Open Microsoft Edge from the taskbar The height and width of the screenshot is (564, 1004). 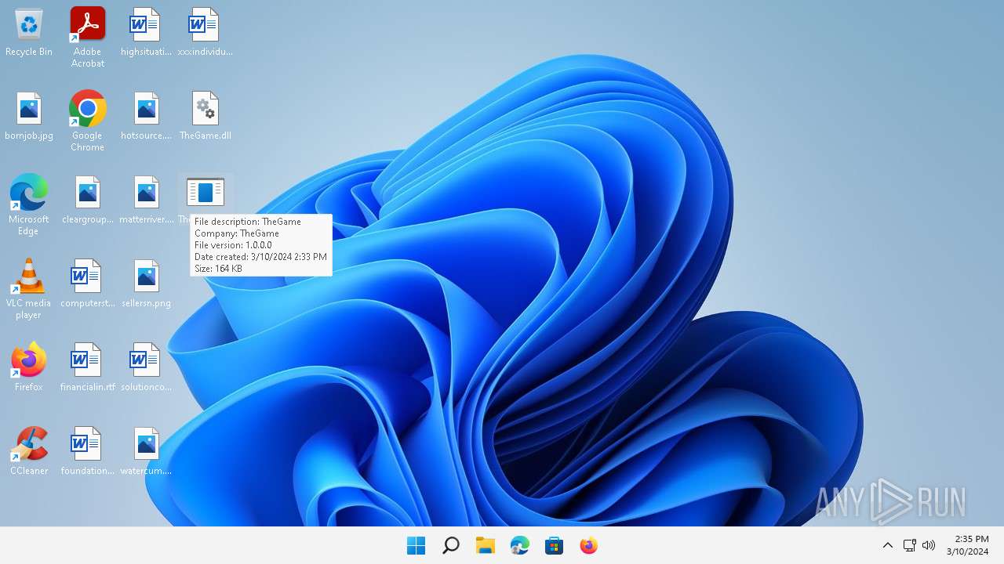click(x=519, y=545)
